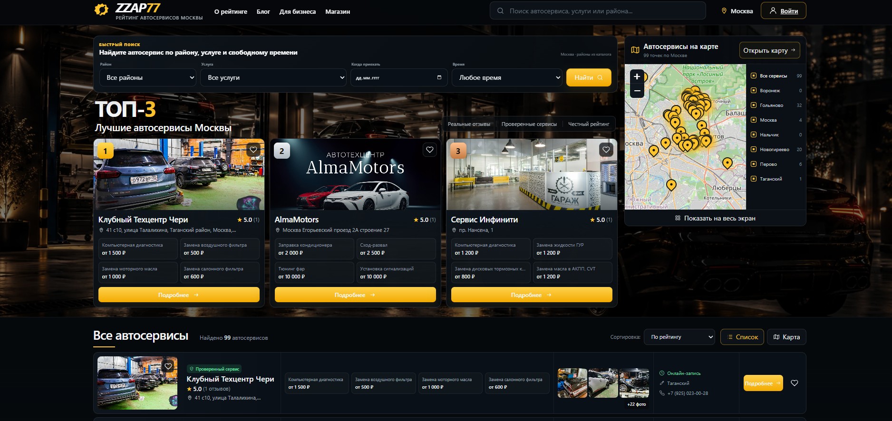This screenshot has height=421, width=892.
Task: Click the heart on list row thumbnail
Action: point(168,366)
